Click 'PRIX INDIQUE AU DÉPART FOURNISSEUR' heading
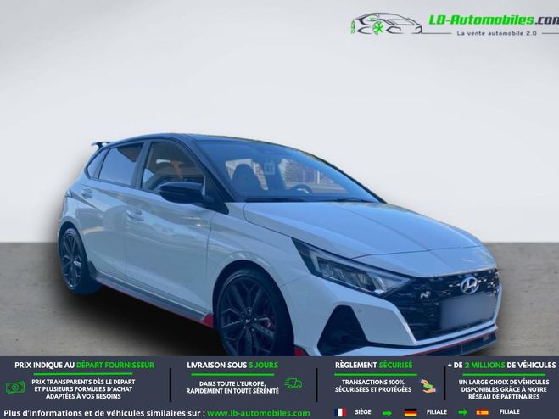Viewport: 559px width, 419px height. pyautogui.click(x=85, y=366)
